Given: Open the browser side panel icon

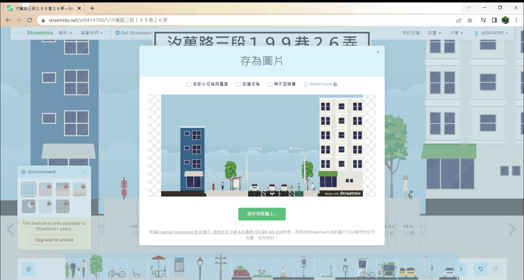Looking at the screenshot, I should point(494,20).
